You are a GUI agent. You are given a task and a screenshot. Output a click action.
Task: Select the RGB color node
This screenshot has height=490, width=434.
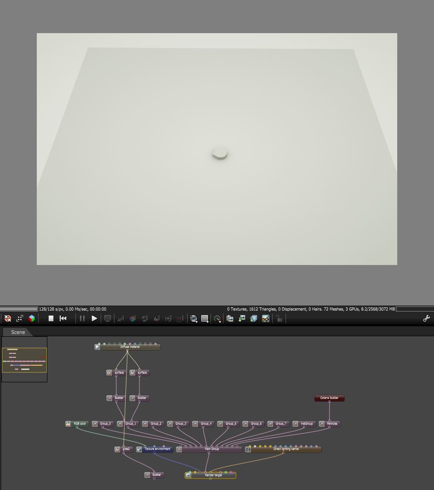point(77,424)
